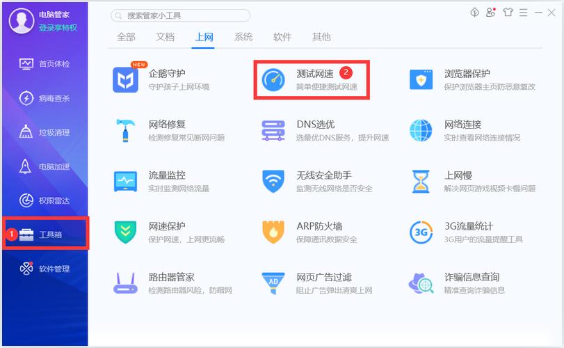Click the feedback icon in title bar
564x348 pixels.
pyautogui.click(x=475, y=13)
